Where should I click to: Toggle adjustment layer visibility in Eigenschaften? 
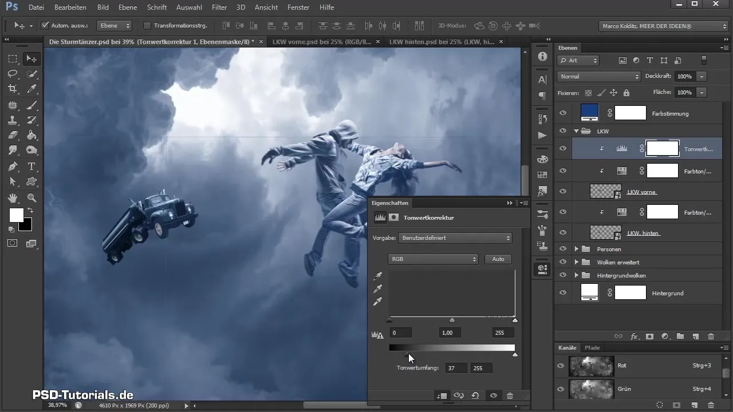click(x=493, y=395)
